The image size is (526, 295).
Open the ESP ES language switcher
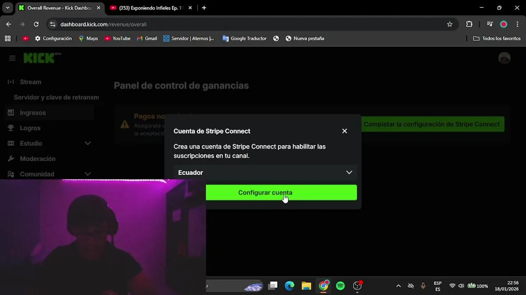click(x=438, y=286)
